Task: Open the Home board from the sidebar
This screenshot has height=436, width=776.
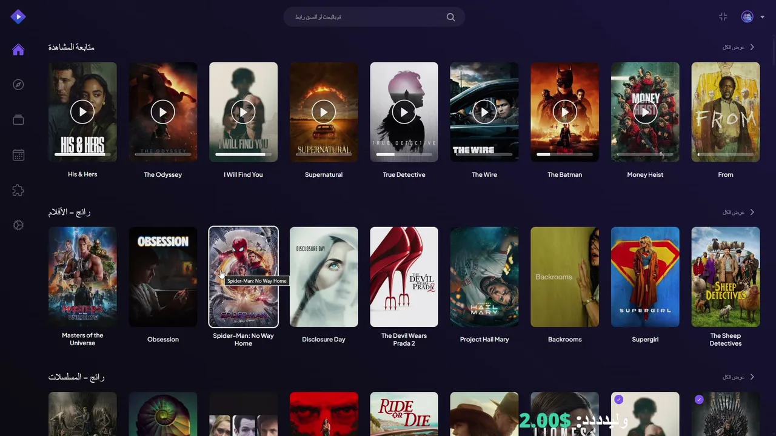Action: click(18, 50)
